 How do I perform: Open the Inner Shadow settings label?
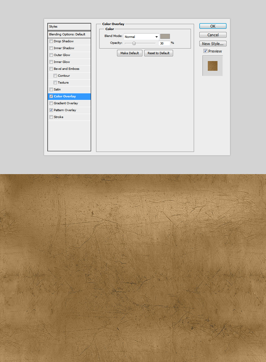[x=64, y=48]
